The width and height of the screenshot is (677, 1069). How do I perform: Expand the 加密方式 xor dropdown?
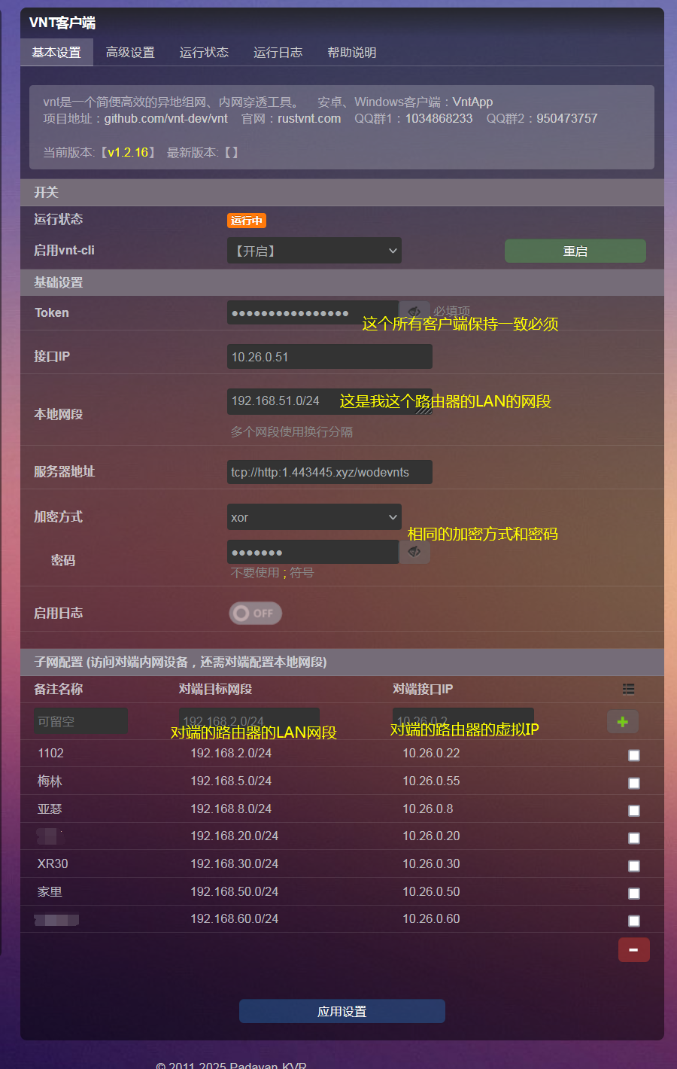pyautogui.click(x=314, y=517)
